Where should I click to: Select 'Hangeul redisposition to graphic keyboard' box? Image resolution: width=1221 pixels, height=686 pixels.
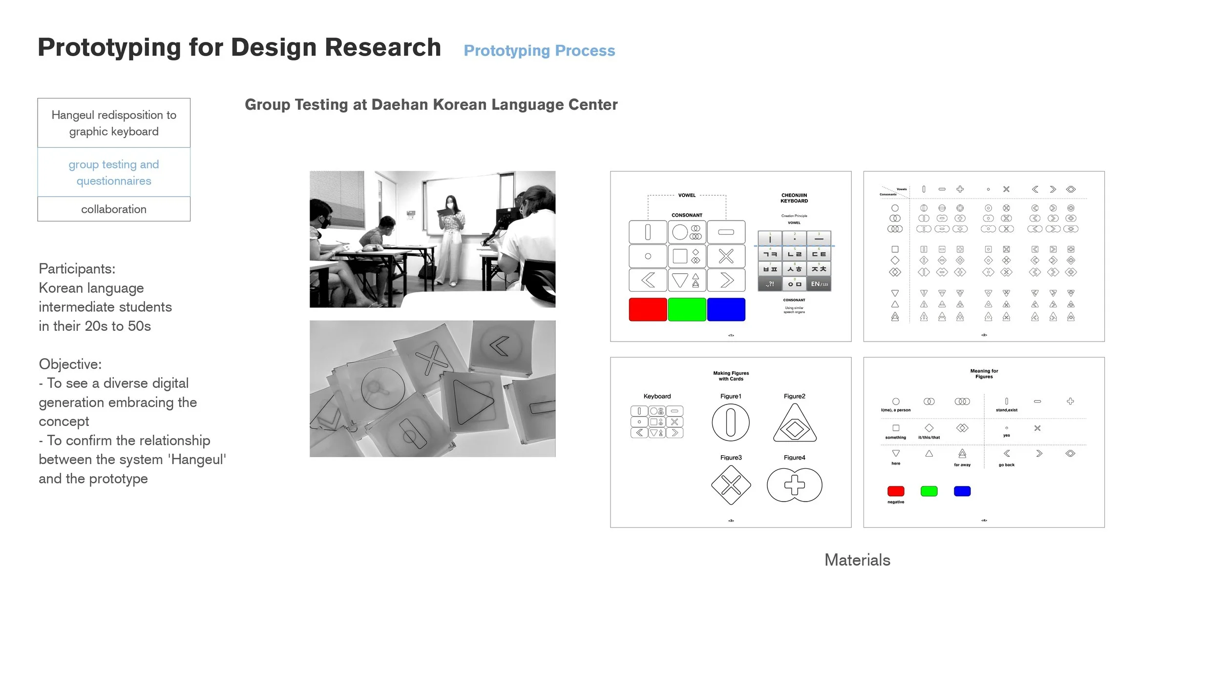coord(114,123)
